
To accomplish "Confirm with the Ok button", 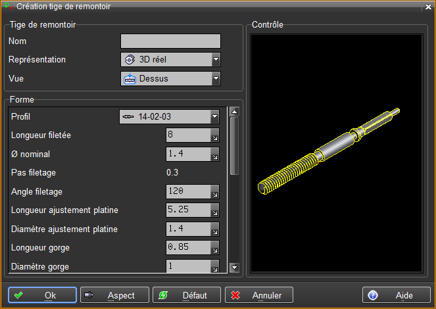I will coord(42,295).
